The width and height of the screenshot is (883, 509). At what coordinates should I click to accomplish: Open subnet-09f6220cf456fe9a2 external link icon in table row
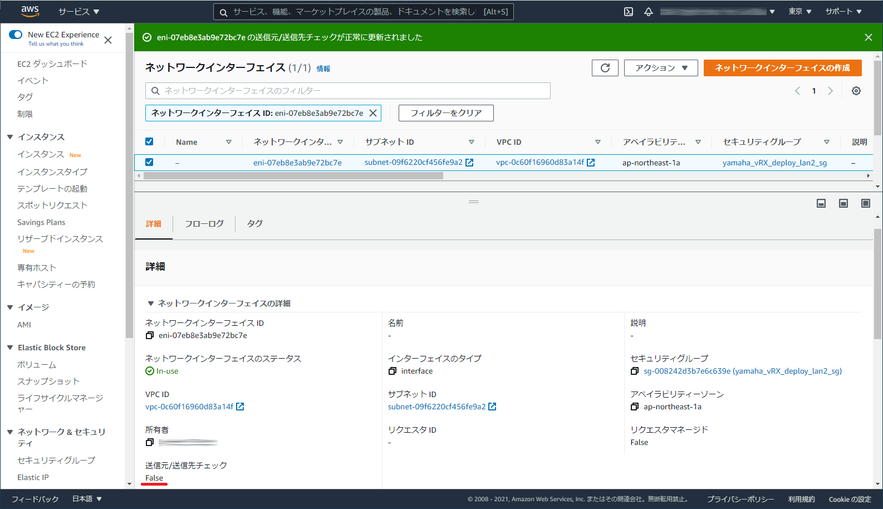click(469, 163)
